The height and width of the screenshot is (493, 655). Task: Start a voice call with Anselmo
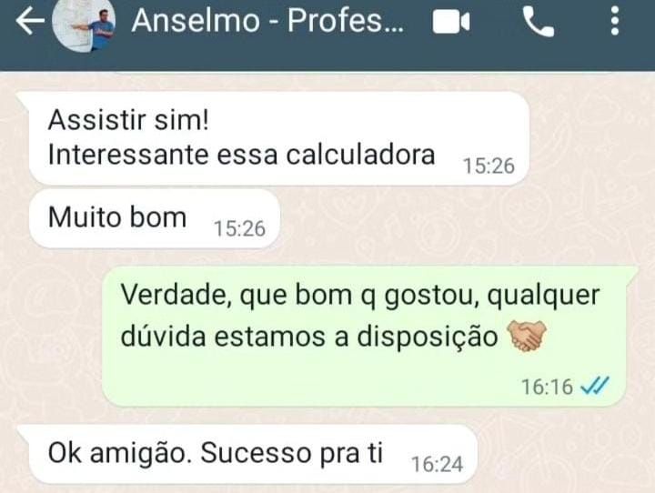coord(539,23)
